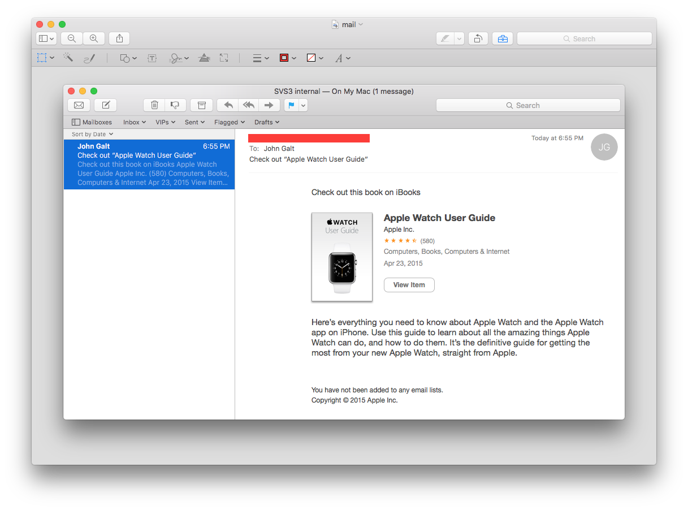Toggle Preview's Markup Toolbar toolbox button
This screenshot has height=510, width=688.
pyautogui.click(x=503, y=38)
